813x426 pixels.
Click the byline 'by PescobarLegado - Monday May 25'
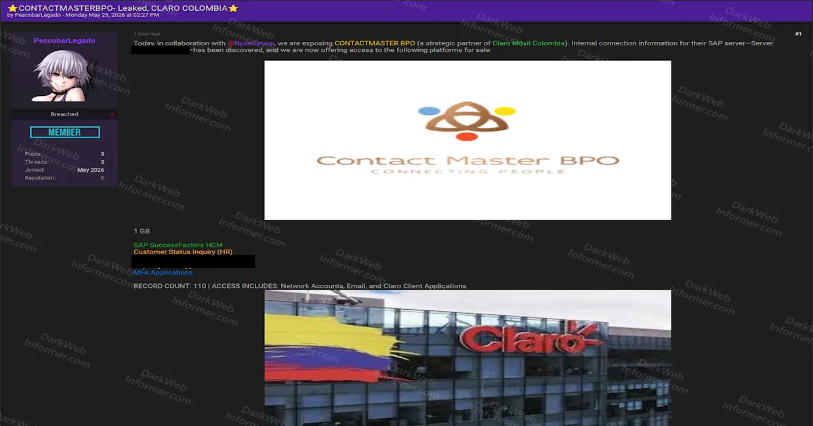[x=83, y=15]
